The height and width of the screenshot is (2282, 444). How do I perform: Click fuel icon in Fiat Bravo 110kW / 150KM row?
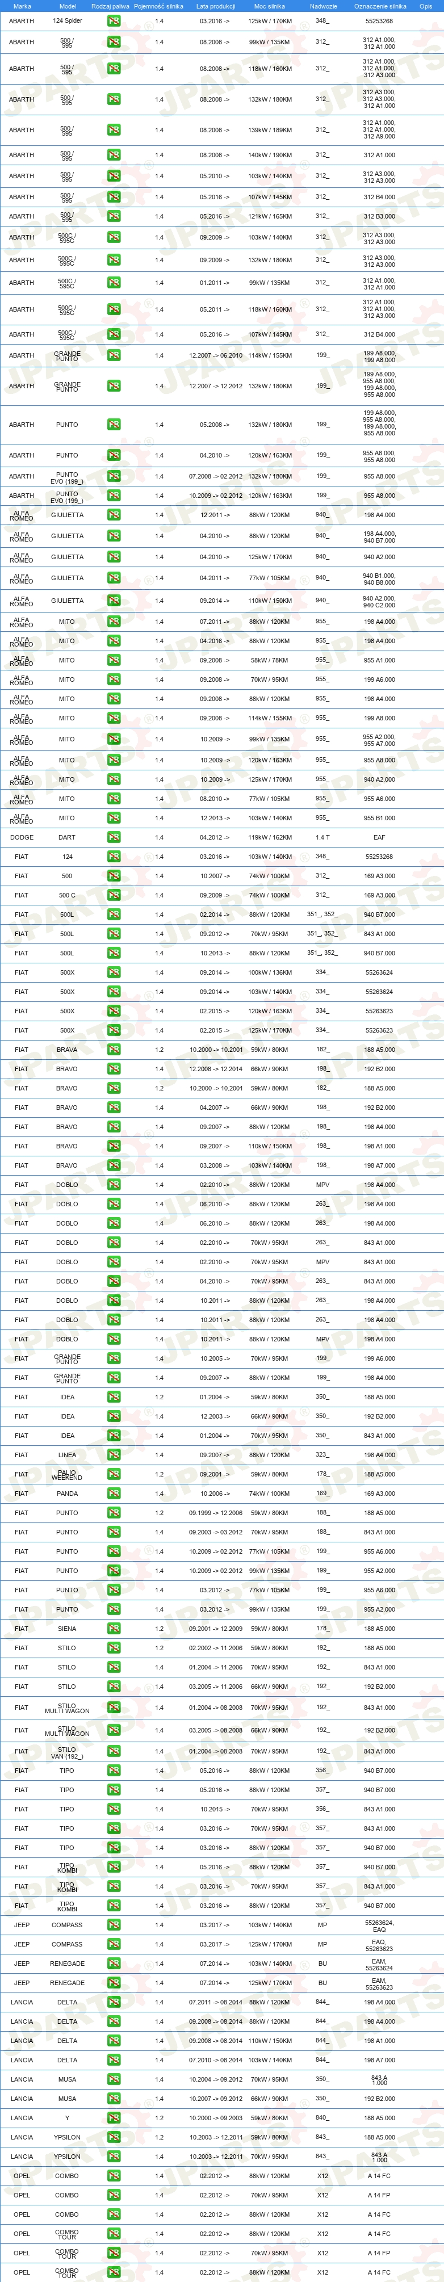pos(114,1146)
